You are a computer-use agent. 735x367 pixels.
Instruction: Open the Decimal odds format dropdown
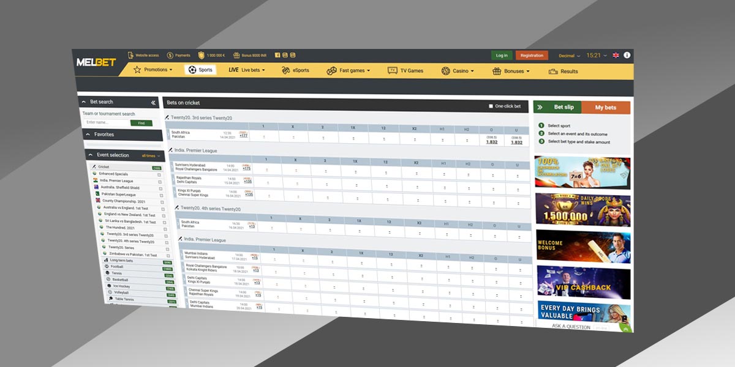point(569,56)
